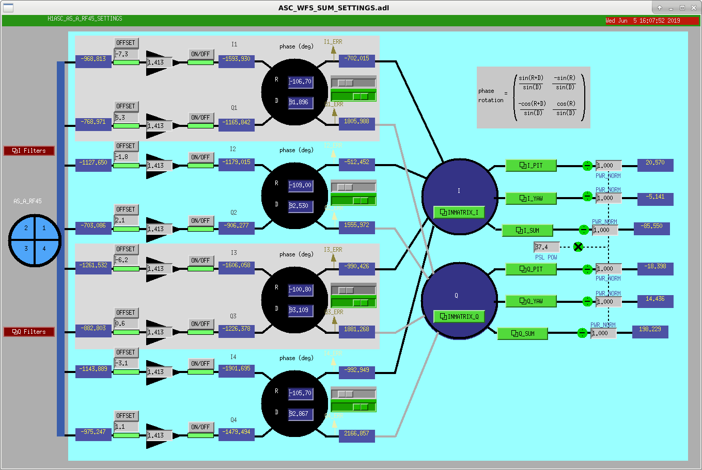Edit the PSL POW value field

click(x=547, y=247)
